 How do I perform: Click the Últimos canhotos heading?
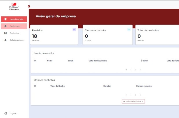point(44,80)
